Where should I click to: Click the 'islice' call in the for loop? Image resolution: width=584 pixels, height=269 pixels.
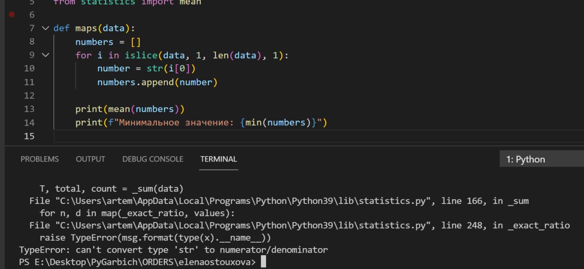[141, 56]
